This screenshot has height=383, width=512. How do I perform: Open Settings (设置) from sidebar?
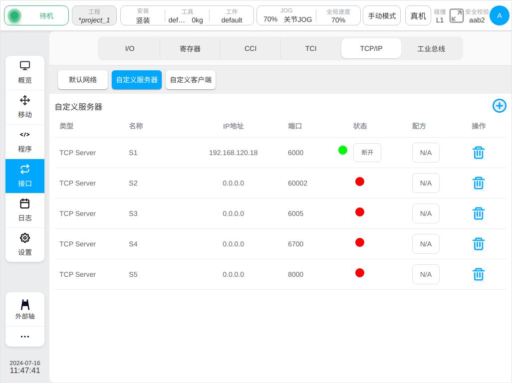click(25, 245)
